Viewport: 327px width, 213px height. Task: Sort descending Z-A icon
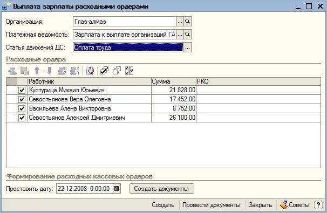click(74, 71)
